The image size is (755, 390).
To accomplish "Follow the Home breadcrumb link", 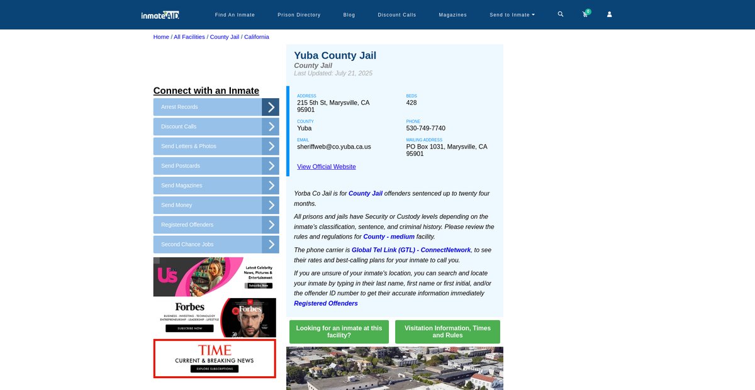I will click(x=161, y=37).
